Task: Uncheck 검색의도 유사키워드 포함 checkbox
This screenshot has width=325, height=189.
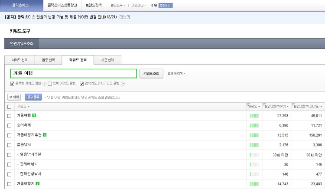Action: (81, 84)
